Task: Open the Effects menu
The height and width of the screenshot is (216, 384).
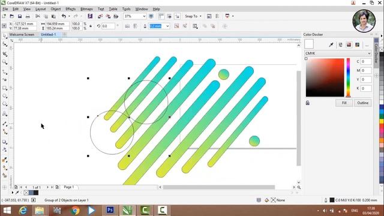Action: (x=71, y=9)
